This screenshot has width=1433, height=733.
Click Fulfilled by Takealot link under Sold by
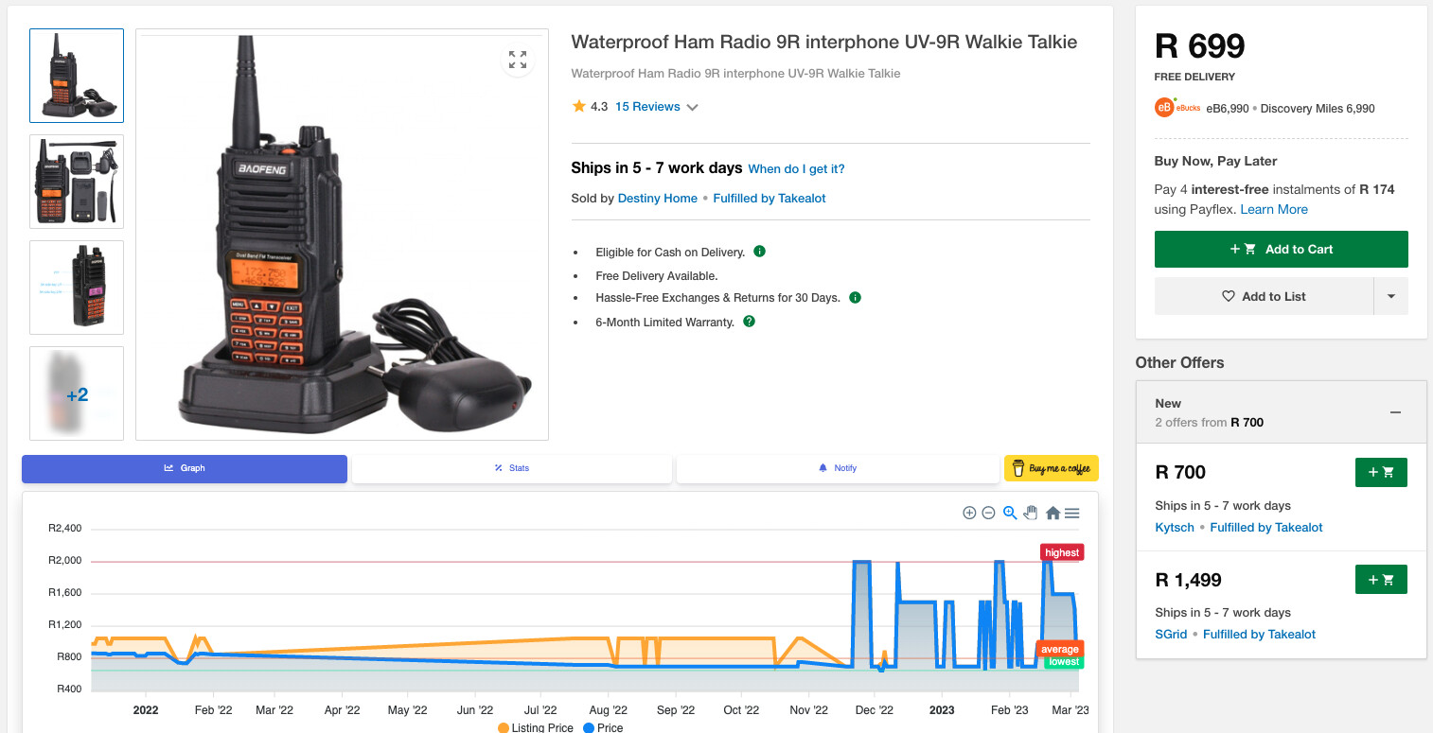770,199
